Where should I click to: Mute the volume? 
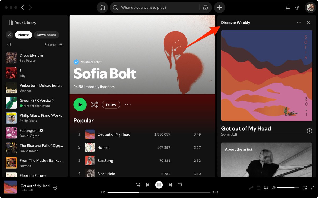pos(273,187)
